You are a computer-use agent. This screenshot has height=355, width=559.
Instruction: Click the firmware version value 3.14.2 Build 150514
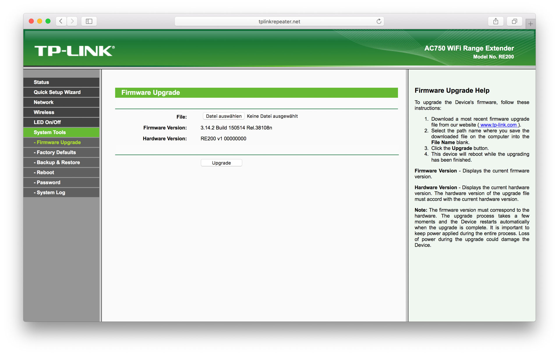(x=236, y=128)
